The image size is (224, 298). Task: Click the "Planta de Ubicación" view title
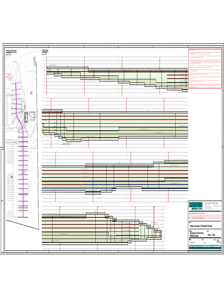tap(11, 51)
